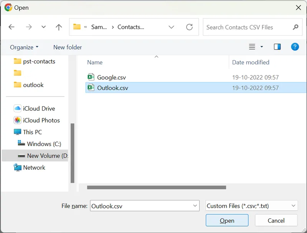
Task: Click the Google.csv Excel icon
Action: [91, 77]
